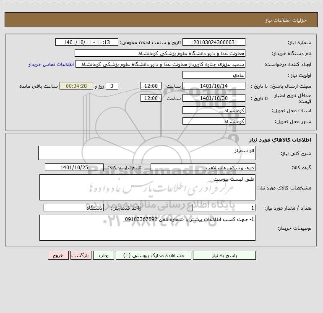Click the ایجاد کننده درخواست field
This screenshot has height=313, width=323.
[x=161, y=64]
